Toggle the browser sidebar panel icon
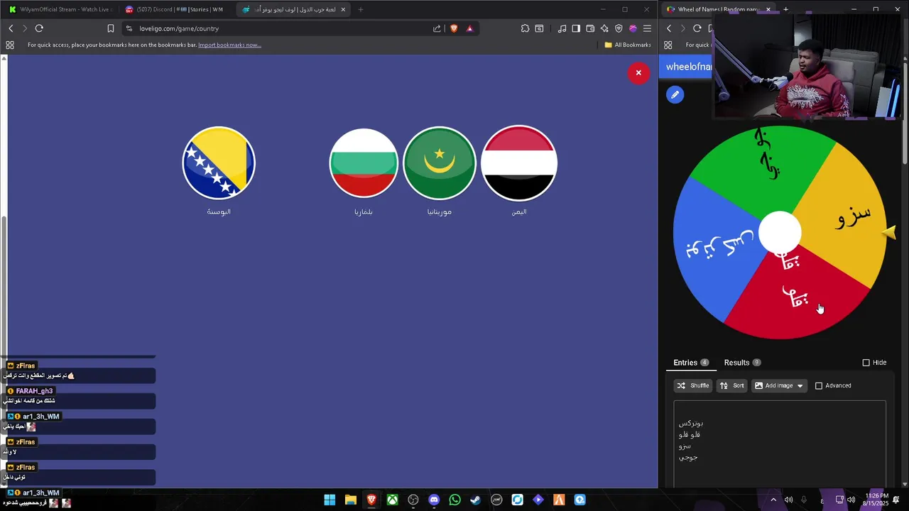 pos(576,28)
